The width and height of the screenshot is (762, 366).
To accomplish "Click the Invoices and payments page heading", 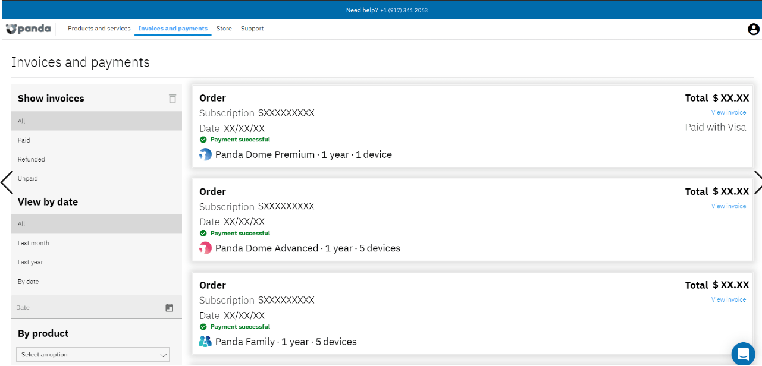I will pyautogui.click(x=80, y=62).
